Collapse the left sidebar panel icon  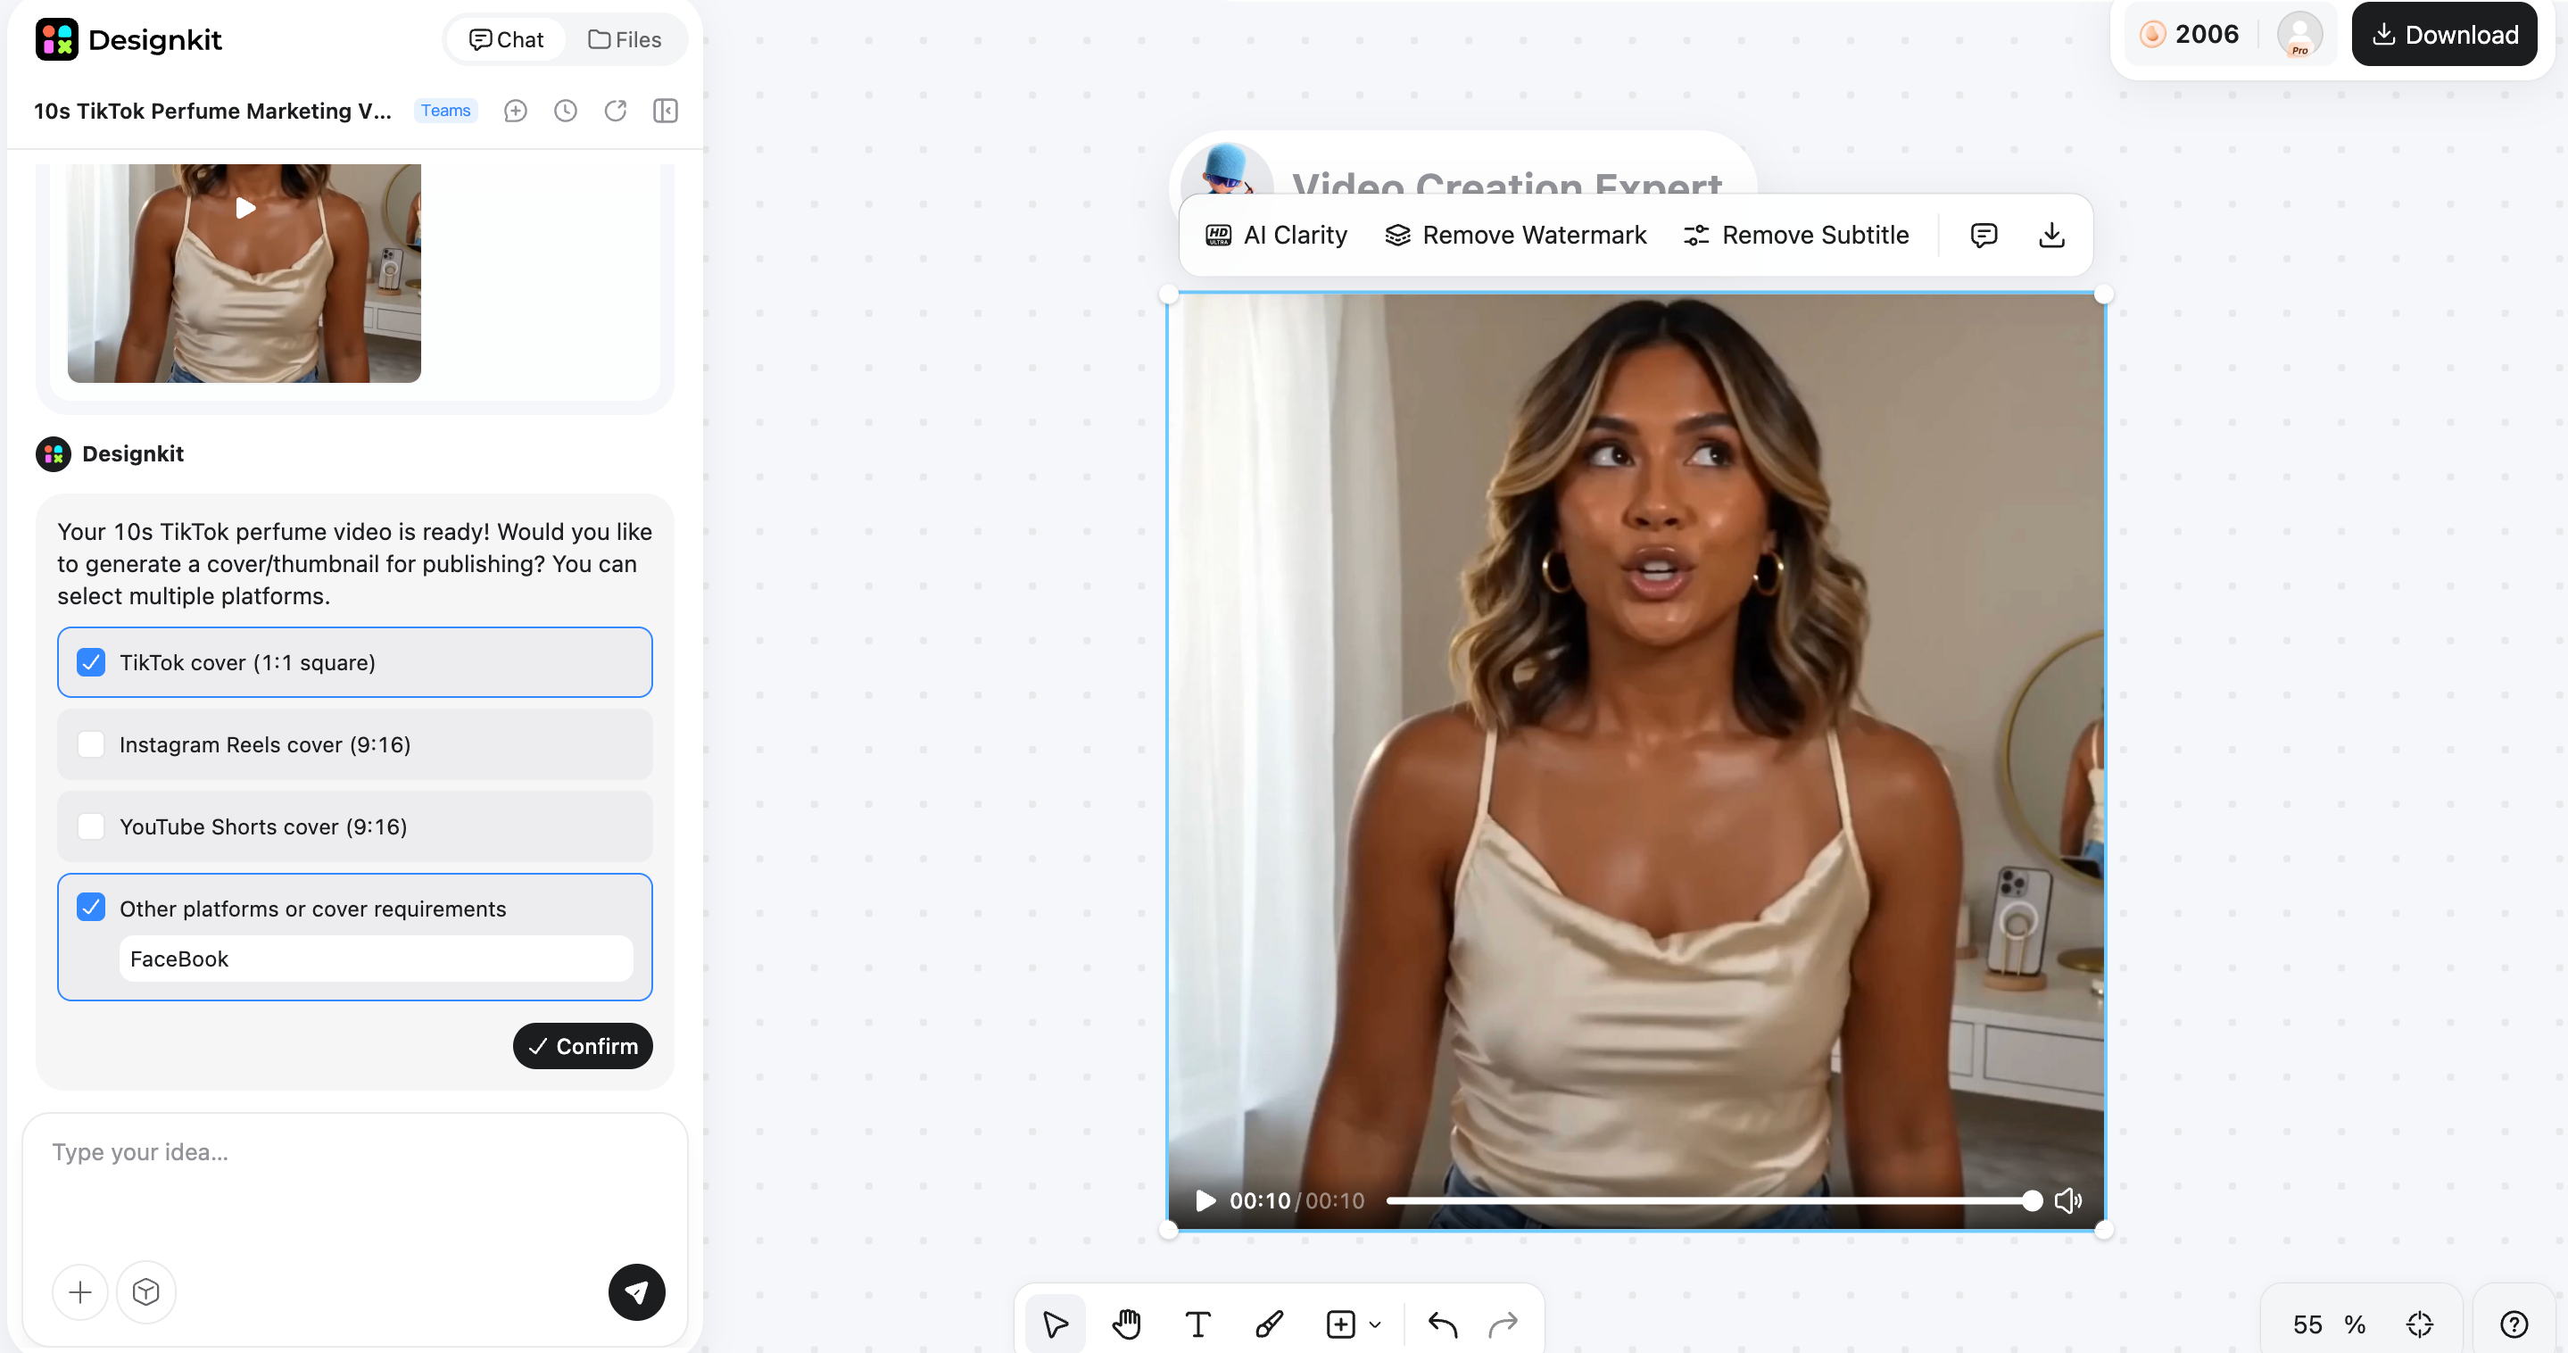coord(665,111)
